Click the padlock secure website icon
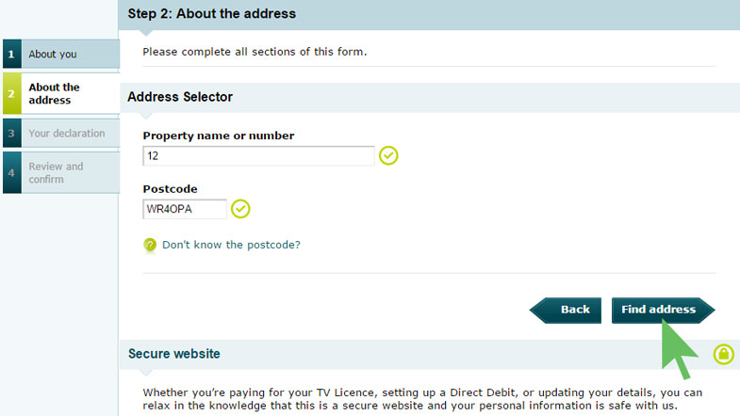This screenshot has width=740, height=416. click(723, 354)
